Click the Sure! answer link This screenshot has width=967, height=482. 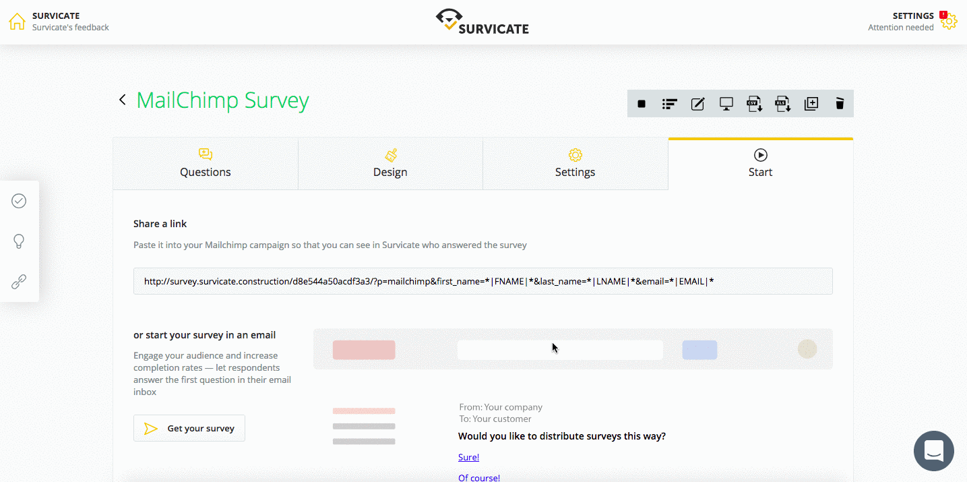(x=469, y=457)
